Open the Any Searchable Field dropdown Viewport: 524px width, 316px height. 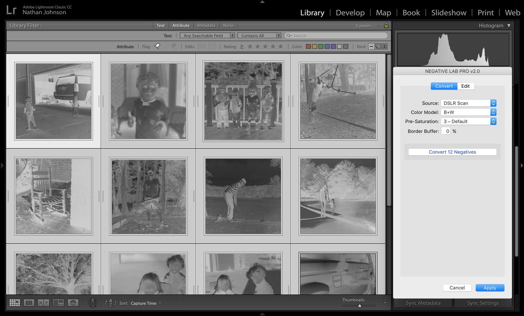207,36
